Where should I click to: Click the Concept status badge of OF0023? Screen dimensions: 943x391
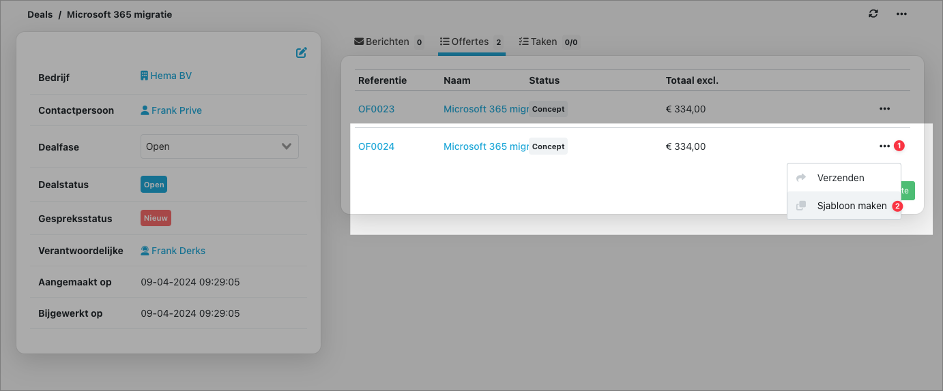tap(548, 109)
